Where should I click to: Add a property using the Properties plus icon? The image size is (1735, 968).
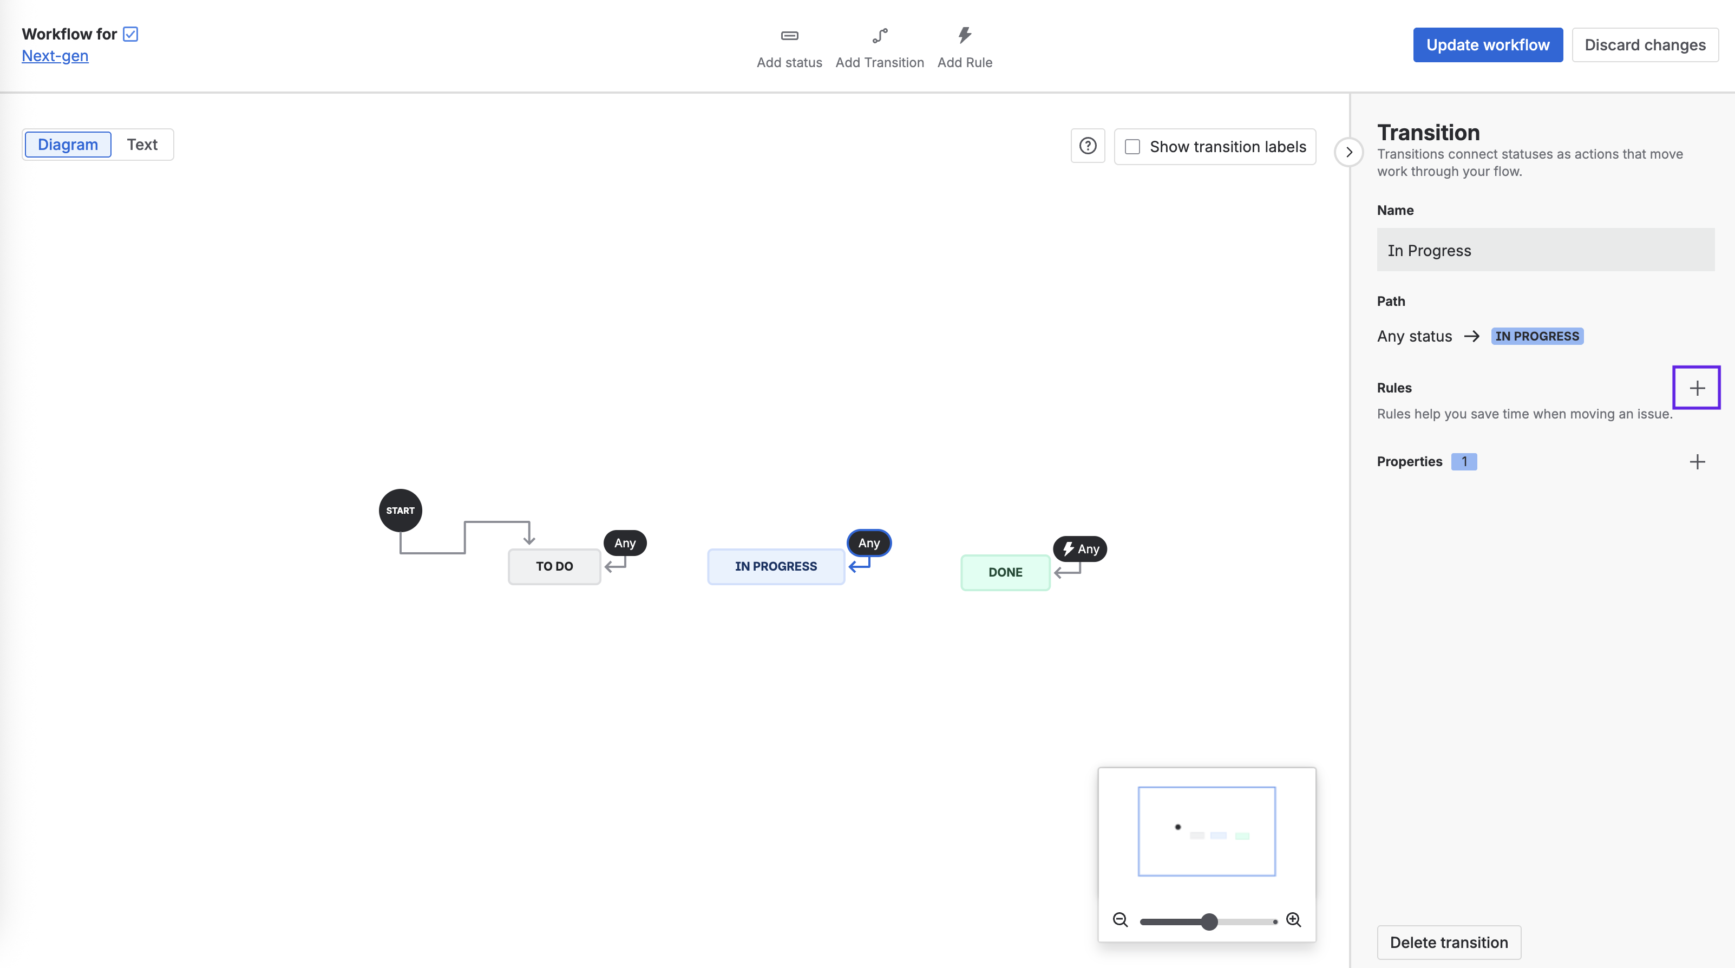click(x=1697, y=462)
